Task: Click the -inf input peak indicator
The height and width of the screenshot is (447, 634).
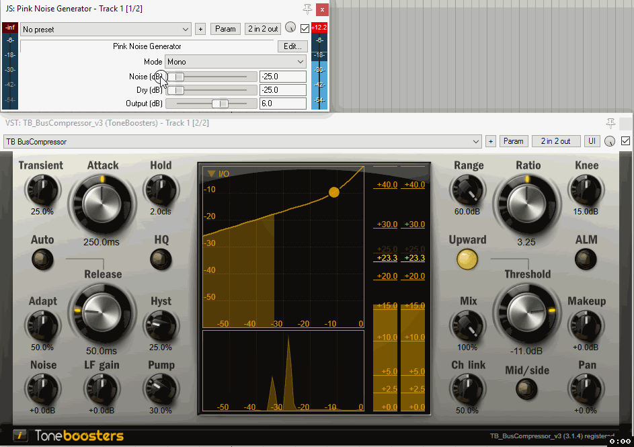Action: click(x=10, y=28)
